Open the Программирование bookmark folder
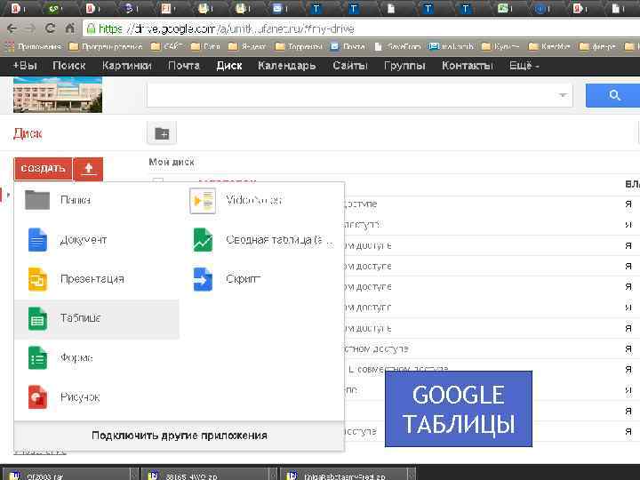This screenshot has height=480, width=640. (106, 46)
